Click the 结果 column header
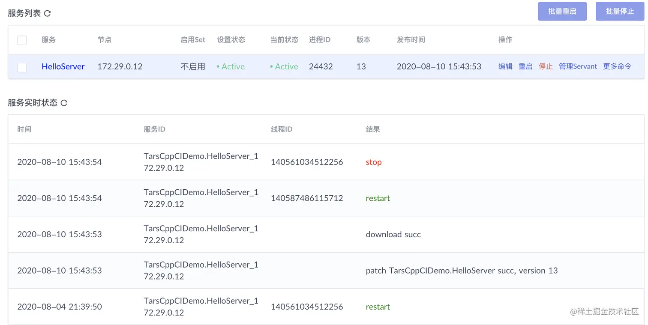 [x=373, y=129]
